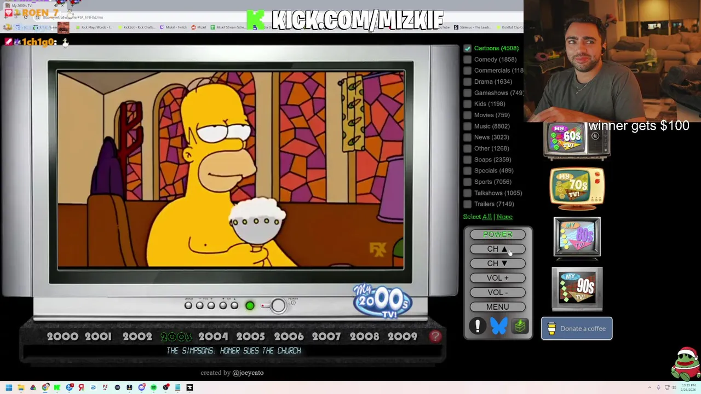Check the Talkshows (1065) category
Image resolution: width=701 pixels, height=394 pixels.
(x=467, y=193)
